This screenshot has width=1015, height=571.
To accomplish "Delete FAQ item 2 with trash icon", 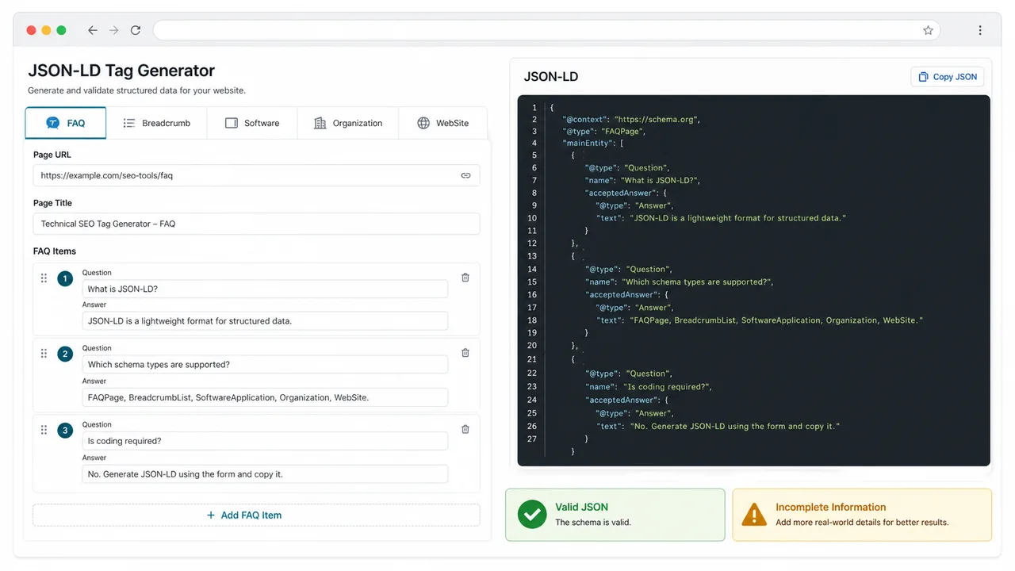I will coord(465,353).
